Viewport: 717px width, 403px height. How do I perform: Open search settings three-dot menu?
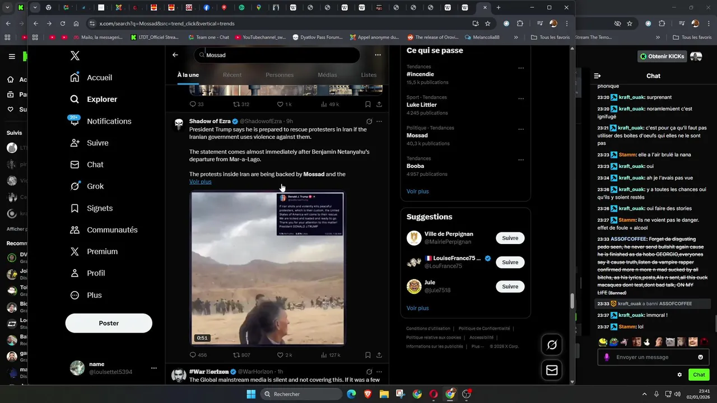(x=378, y=55)
